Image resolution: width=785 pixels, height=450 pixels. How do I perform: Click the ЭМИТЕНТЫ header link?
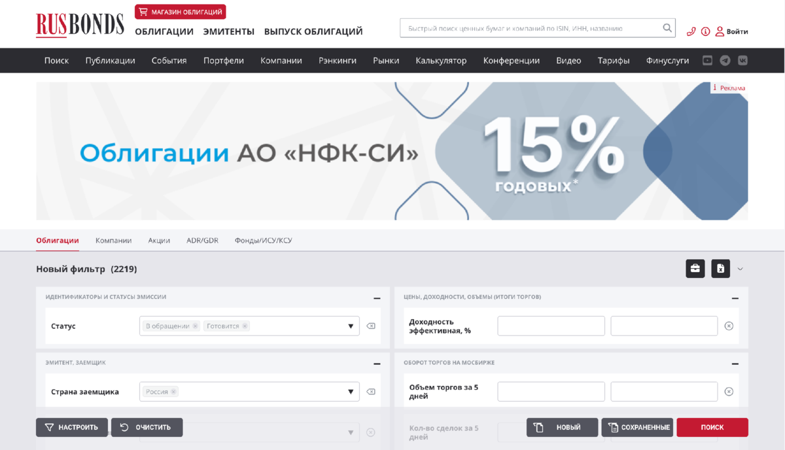[228, 31]
